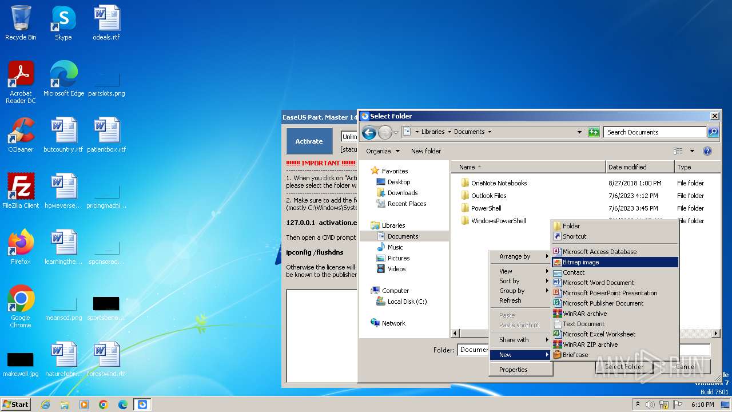Sort by the Date modified column header
The width and height of the screenshot is (732, 412).
pos(640,167)
